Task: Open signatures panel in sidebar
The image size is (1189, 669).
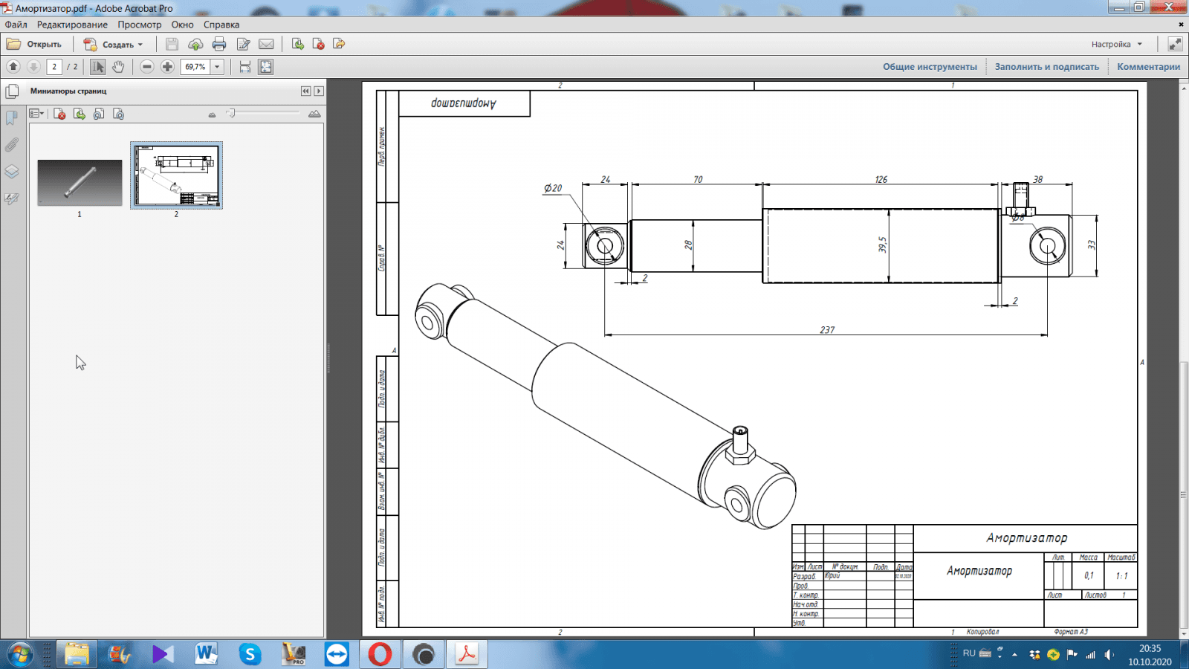Action: [x=12, y=198]
